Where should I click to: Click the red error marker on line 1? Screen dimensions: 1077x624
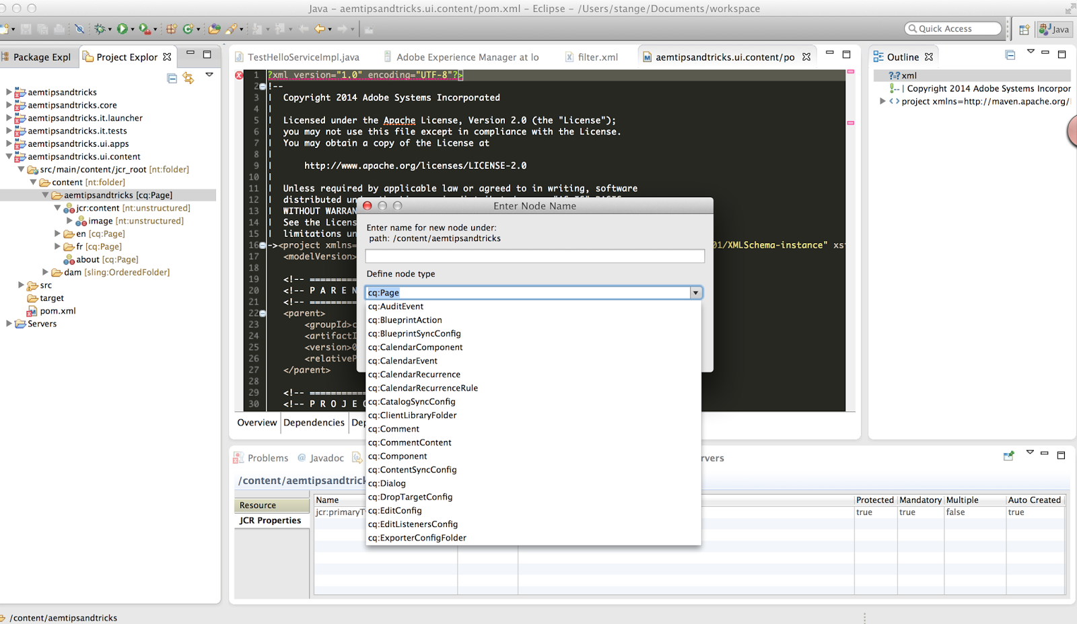click(x=239, y=75)
